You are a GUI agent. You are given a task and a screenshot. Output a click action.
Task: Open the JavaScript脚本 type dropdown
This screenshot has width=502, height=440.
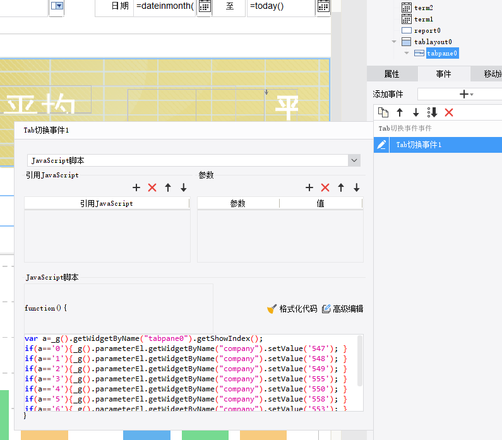pos(354,160)
